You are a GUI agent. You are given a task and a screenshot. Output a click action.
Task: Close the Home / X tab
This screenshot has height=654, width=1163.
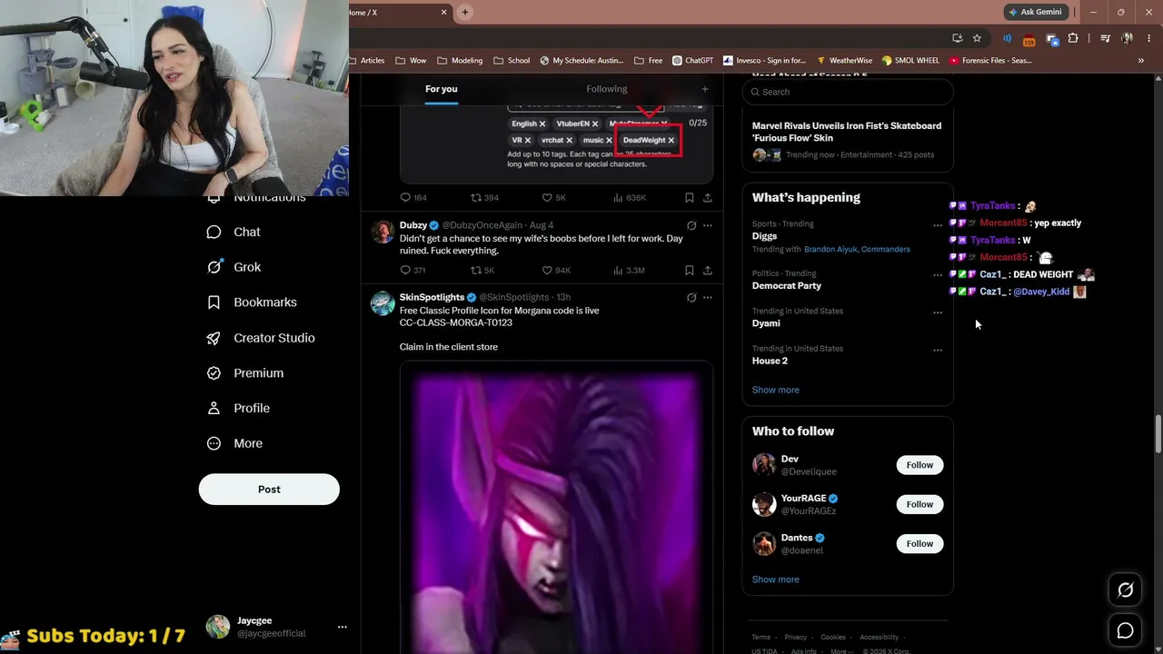point(444,12)
